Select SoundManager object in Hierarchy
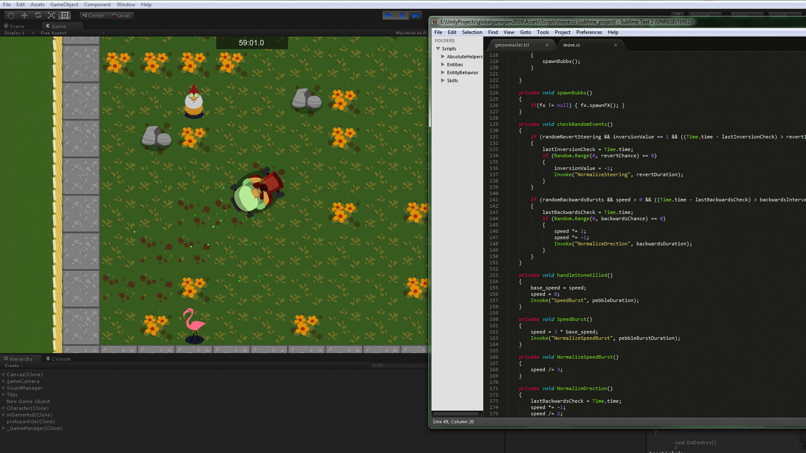The image size is (806, 453). pyautogui.click(x=24, y=388)
